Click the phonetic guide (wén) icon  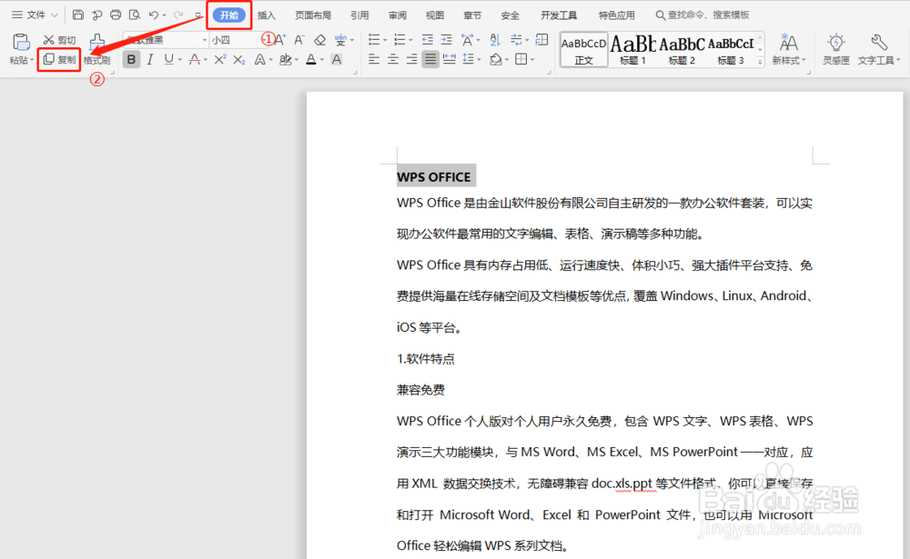[340, 40]
